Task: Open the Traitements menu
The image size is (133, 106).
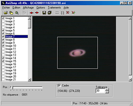Action: (54, 8)
